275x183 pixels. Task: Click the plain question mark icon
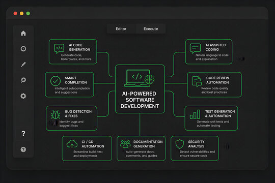(x=23, y=134)
